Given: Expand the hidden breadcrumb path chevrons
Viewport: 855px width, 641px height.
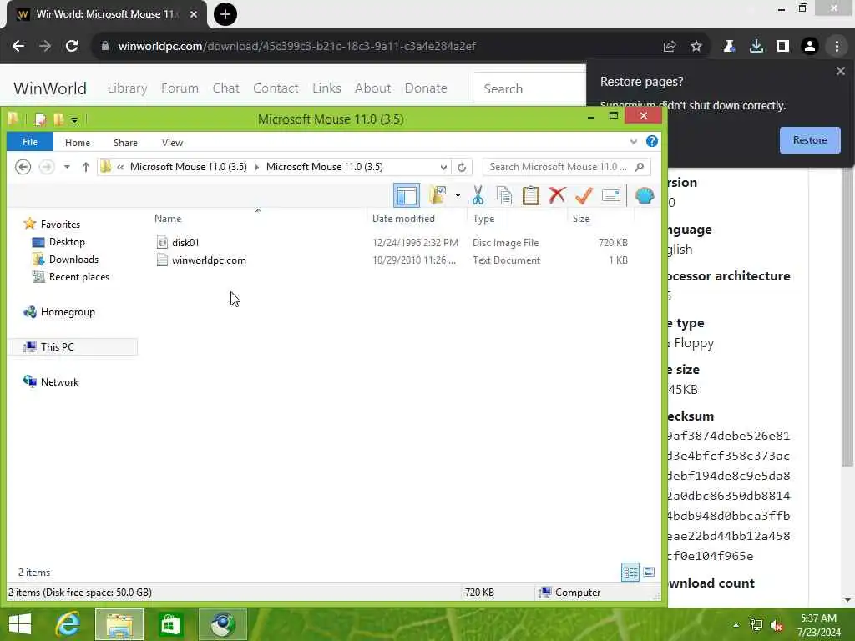Looking at the screenshot, I should click(120, 167).
